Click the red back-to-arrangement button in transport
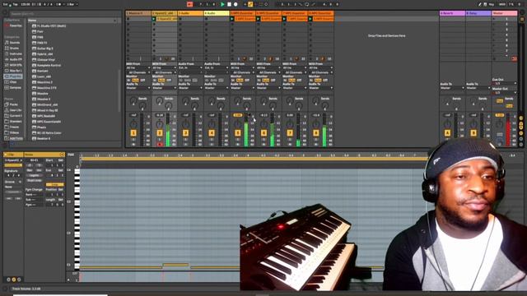Viewport: 527px width, 296px height. [190, 4]
